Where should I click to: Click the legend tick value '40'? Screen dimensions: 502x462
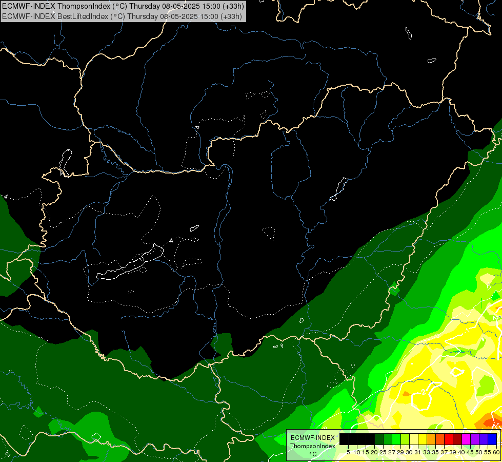461,452
